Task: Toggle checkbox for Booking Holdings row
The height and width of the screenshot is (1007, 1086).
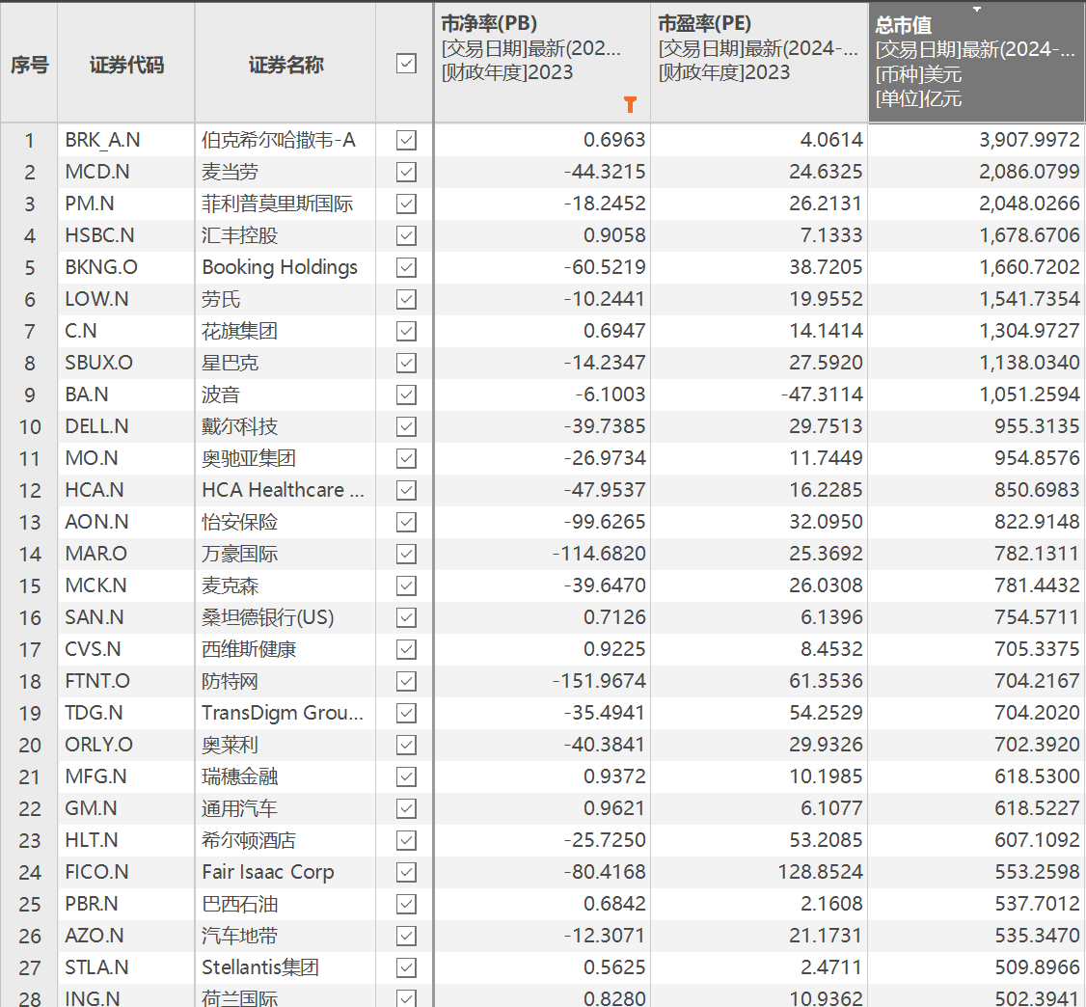Action: pyautogui.click(x=407, y=267)
